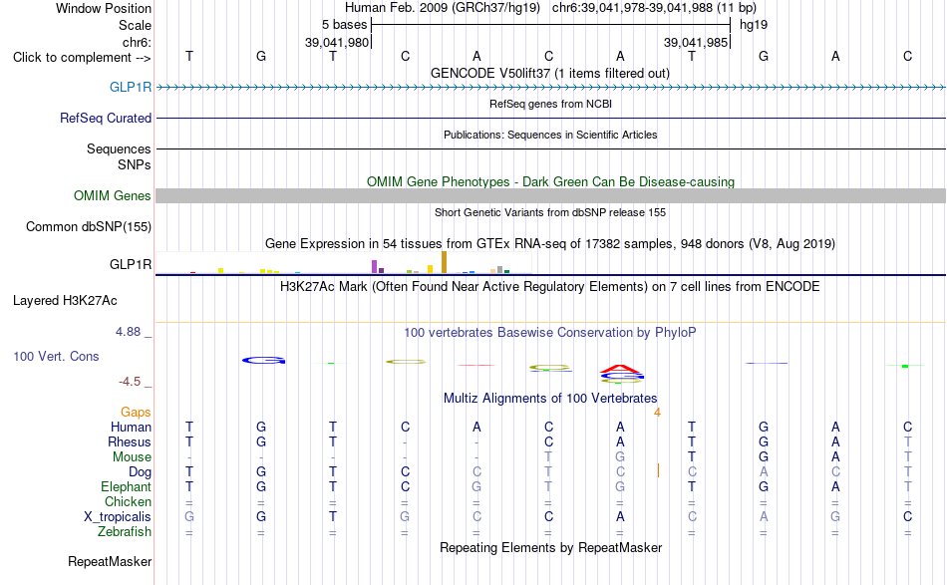This screenshot has width=947, height=585.
Task: Select the RepeatMasker track label
Action: point(110,561)
